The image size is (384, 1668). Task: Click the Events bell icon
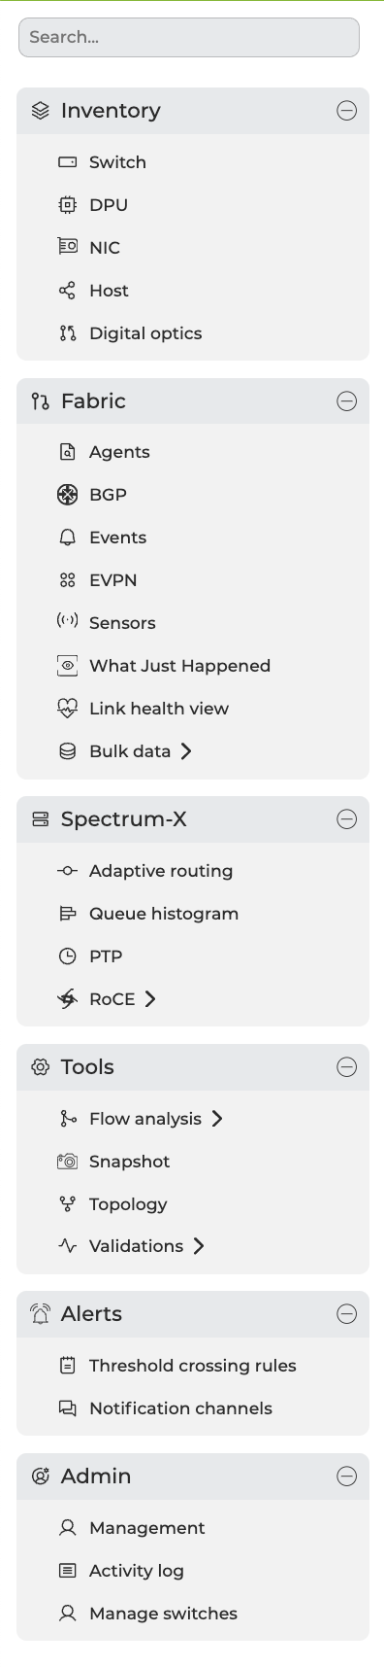67,538
